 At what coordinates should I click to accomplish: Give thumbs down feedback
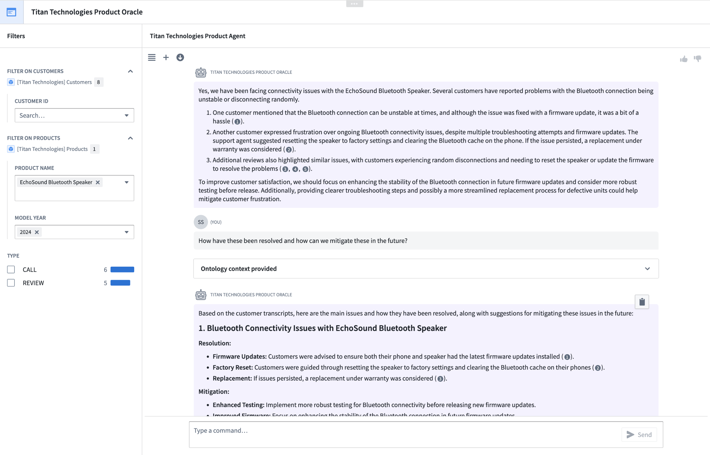coord(697,59)
